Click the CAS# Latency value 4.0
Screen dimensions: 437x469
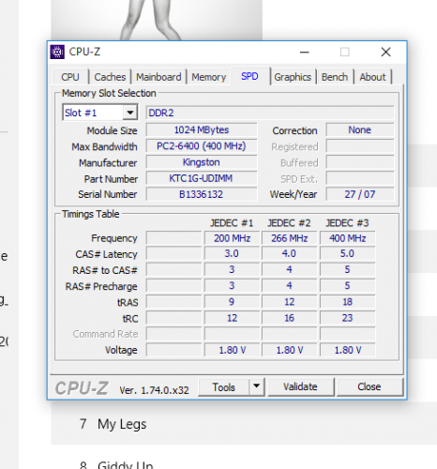pyautogui.click(x=290, y=253)
